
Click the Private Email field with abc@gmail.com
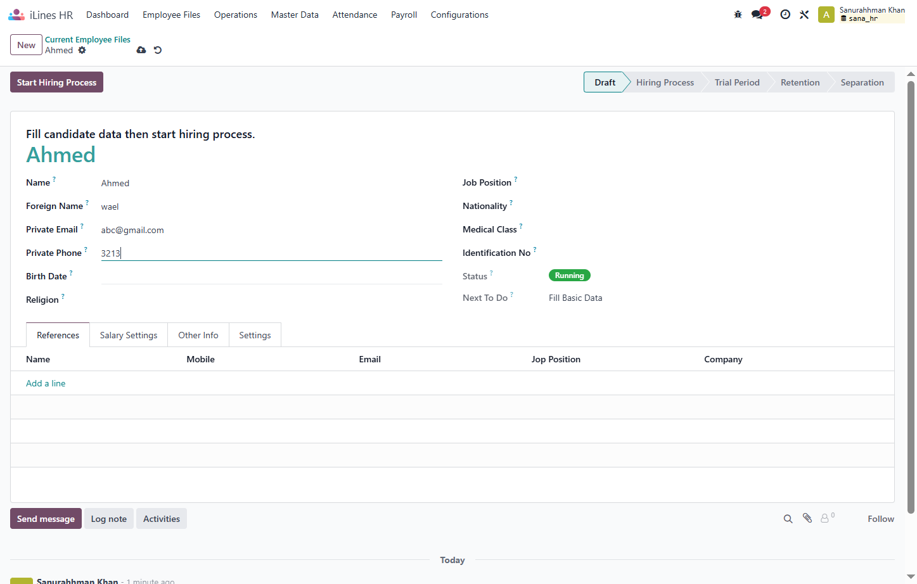point(271,230)
